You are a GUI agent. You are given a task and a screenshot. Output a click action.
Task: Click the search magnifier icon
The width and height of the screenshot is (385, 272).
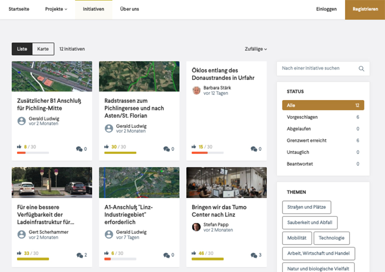click(361, 68)
